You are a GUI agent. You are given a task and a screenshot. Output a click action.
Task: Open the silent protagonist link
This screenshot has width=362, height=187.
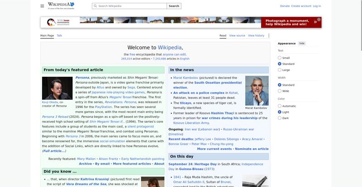click(141, 126)
